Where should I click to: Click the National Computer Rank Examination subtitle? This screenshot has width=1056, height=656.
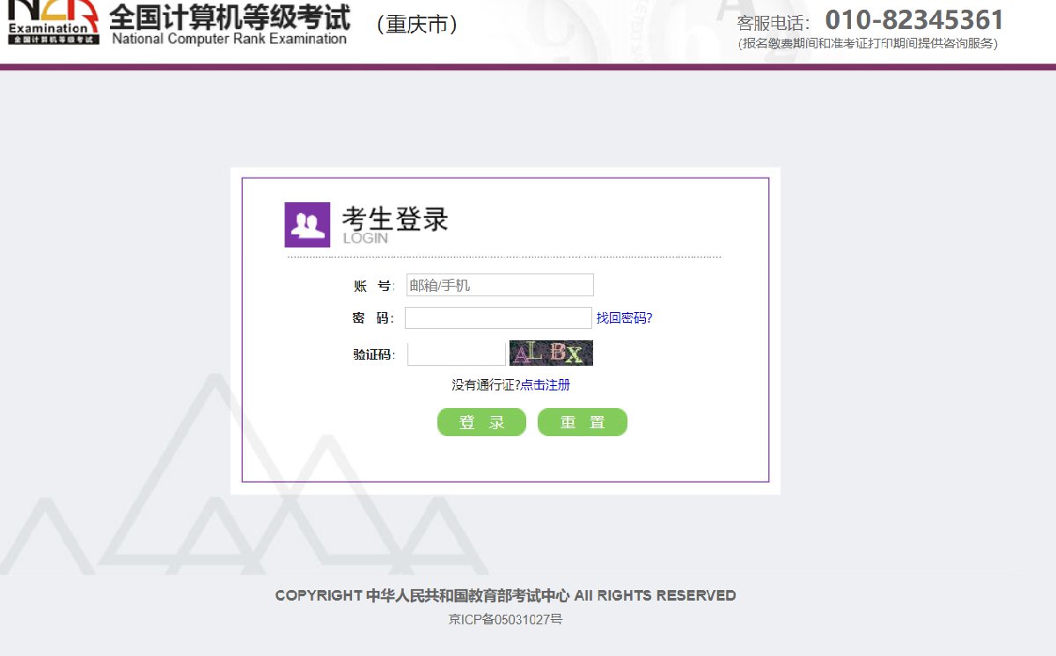(229, 39)
